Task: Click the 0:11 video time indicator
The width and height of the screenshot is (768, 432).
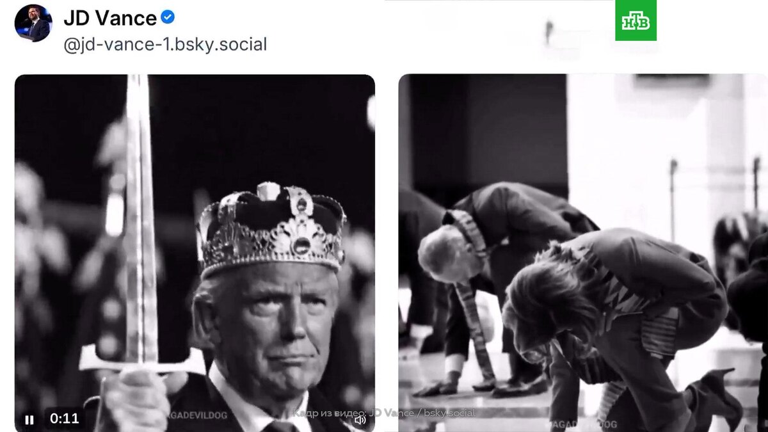Action: click(x=64, y=419)
